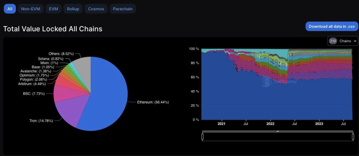The height and width of the screenshot is (156, 359).
Task: Select the purple Tron pie slice
Action: [x=68, y=111]
